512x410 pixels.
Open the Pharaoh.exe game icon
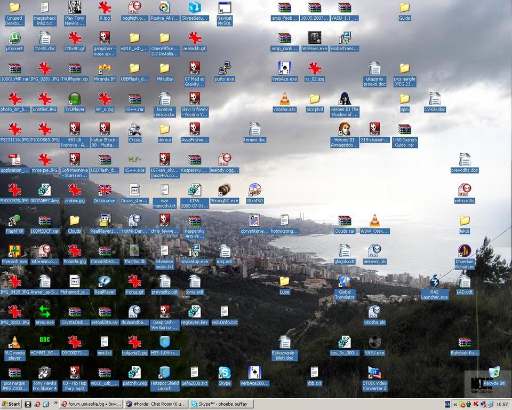pyautogui.click(x=14, y=251)
